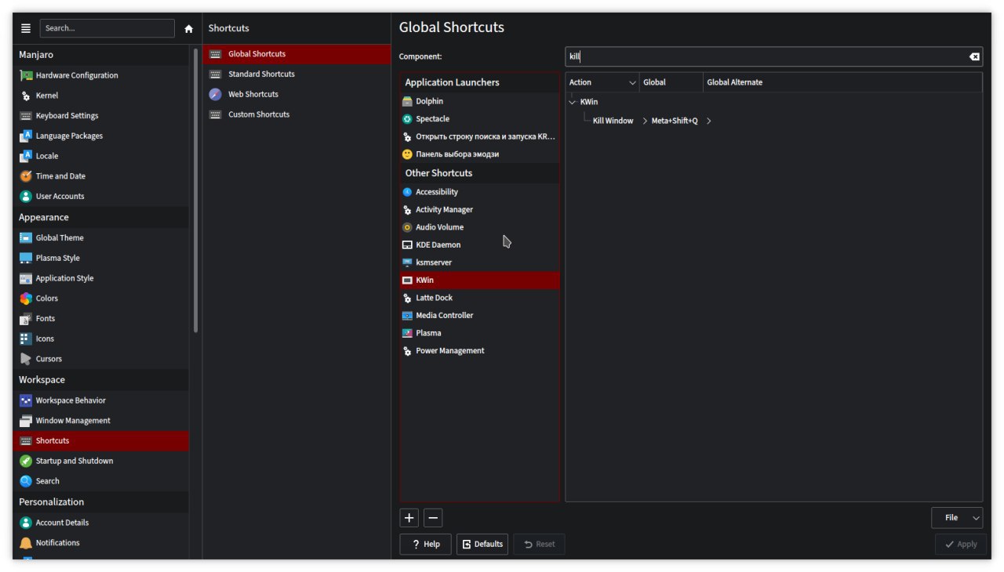This screenshot has width=1004, height=572.
Task: Open Kernel settings entry
Action: pos(100,96)
